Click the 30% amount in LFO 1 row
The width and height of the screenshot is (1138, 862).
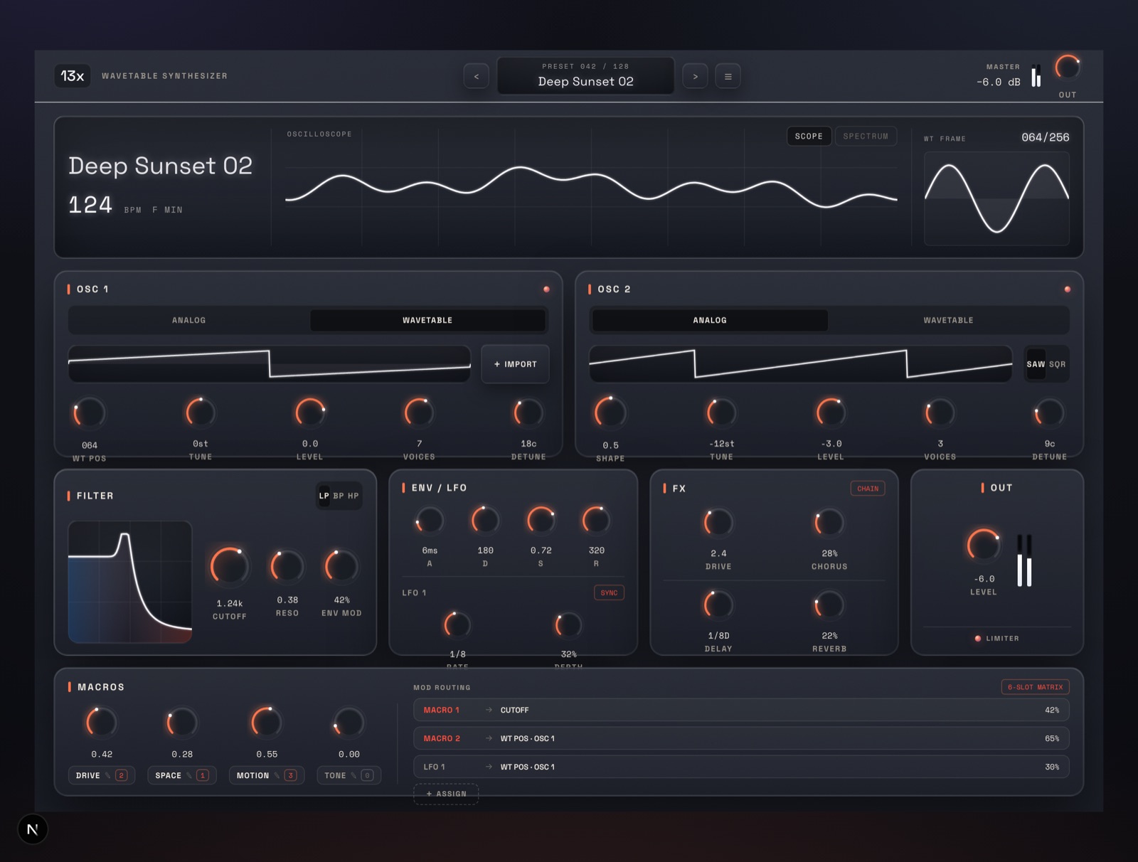[1052, 767]
